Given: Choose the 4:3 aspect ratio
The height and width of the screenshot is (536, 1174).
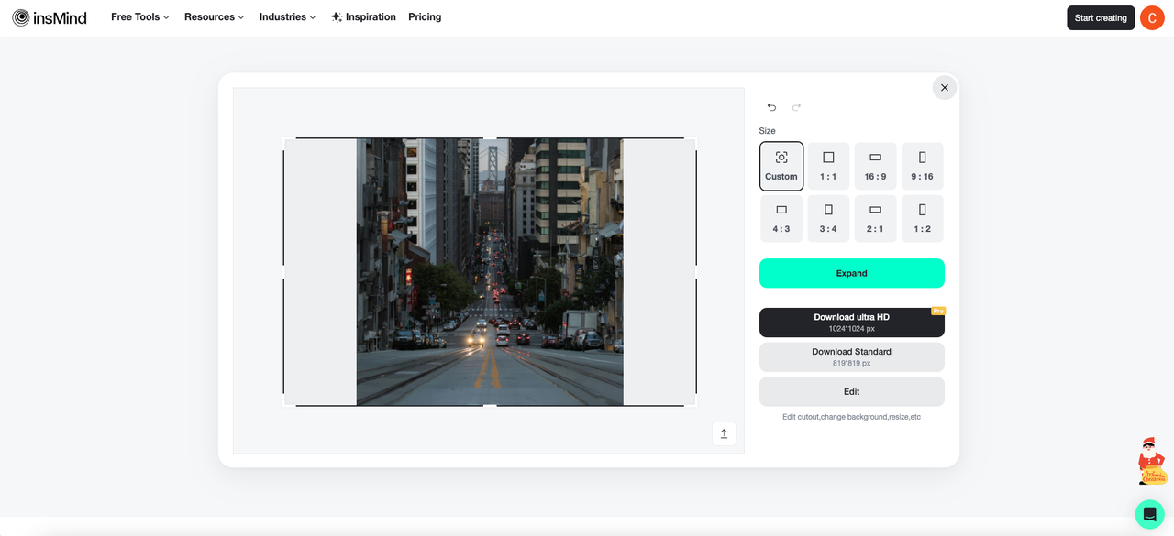Looking at the screenshot, I should [781, 218].
